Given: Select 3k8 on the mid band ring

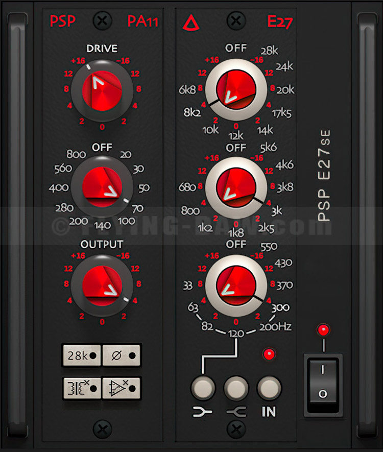Looking at the screenshot, I should coord(285,187).
